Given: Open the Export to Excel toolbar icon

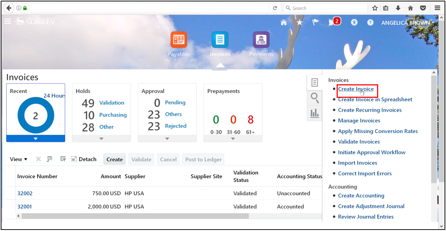Looking at the screenshot, I should point(50,159).
